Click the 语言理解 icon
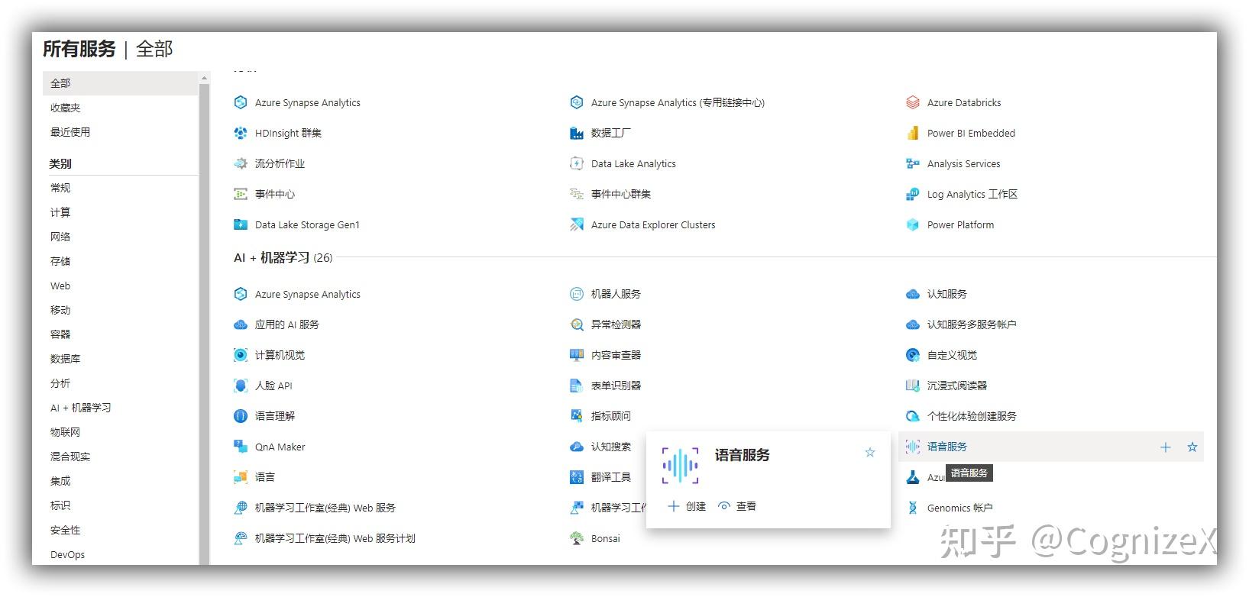Viewport: 1249px width, 597px height. pos(241,416)
